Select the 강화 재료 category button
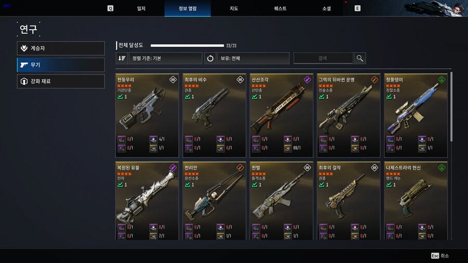Screen dimensions: 468x263 [x=61, y=81]
